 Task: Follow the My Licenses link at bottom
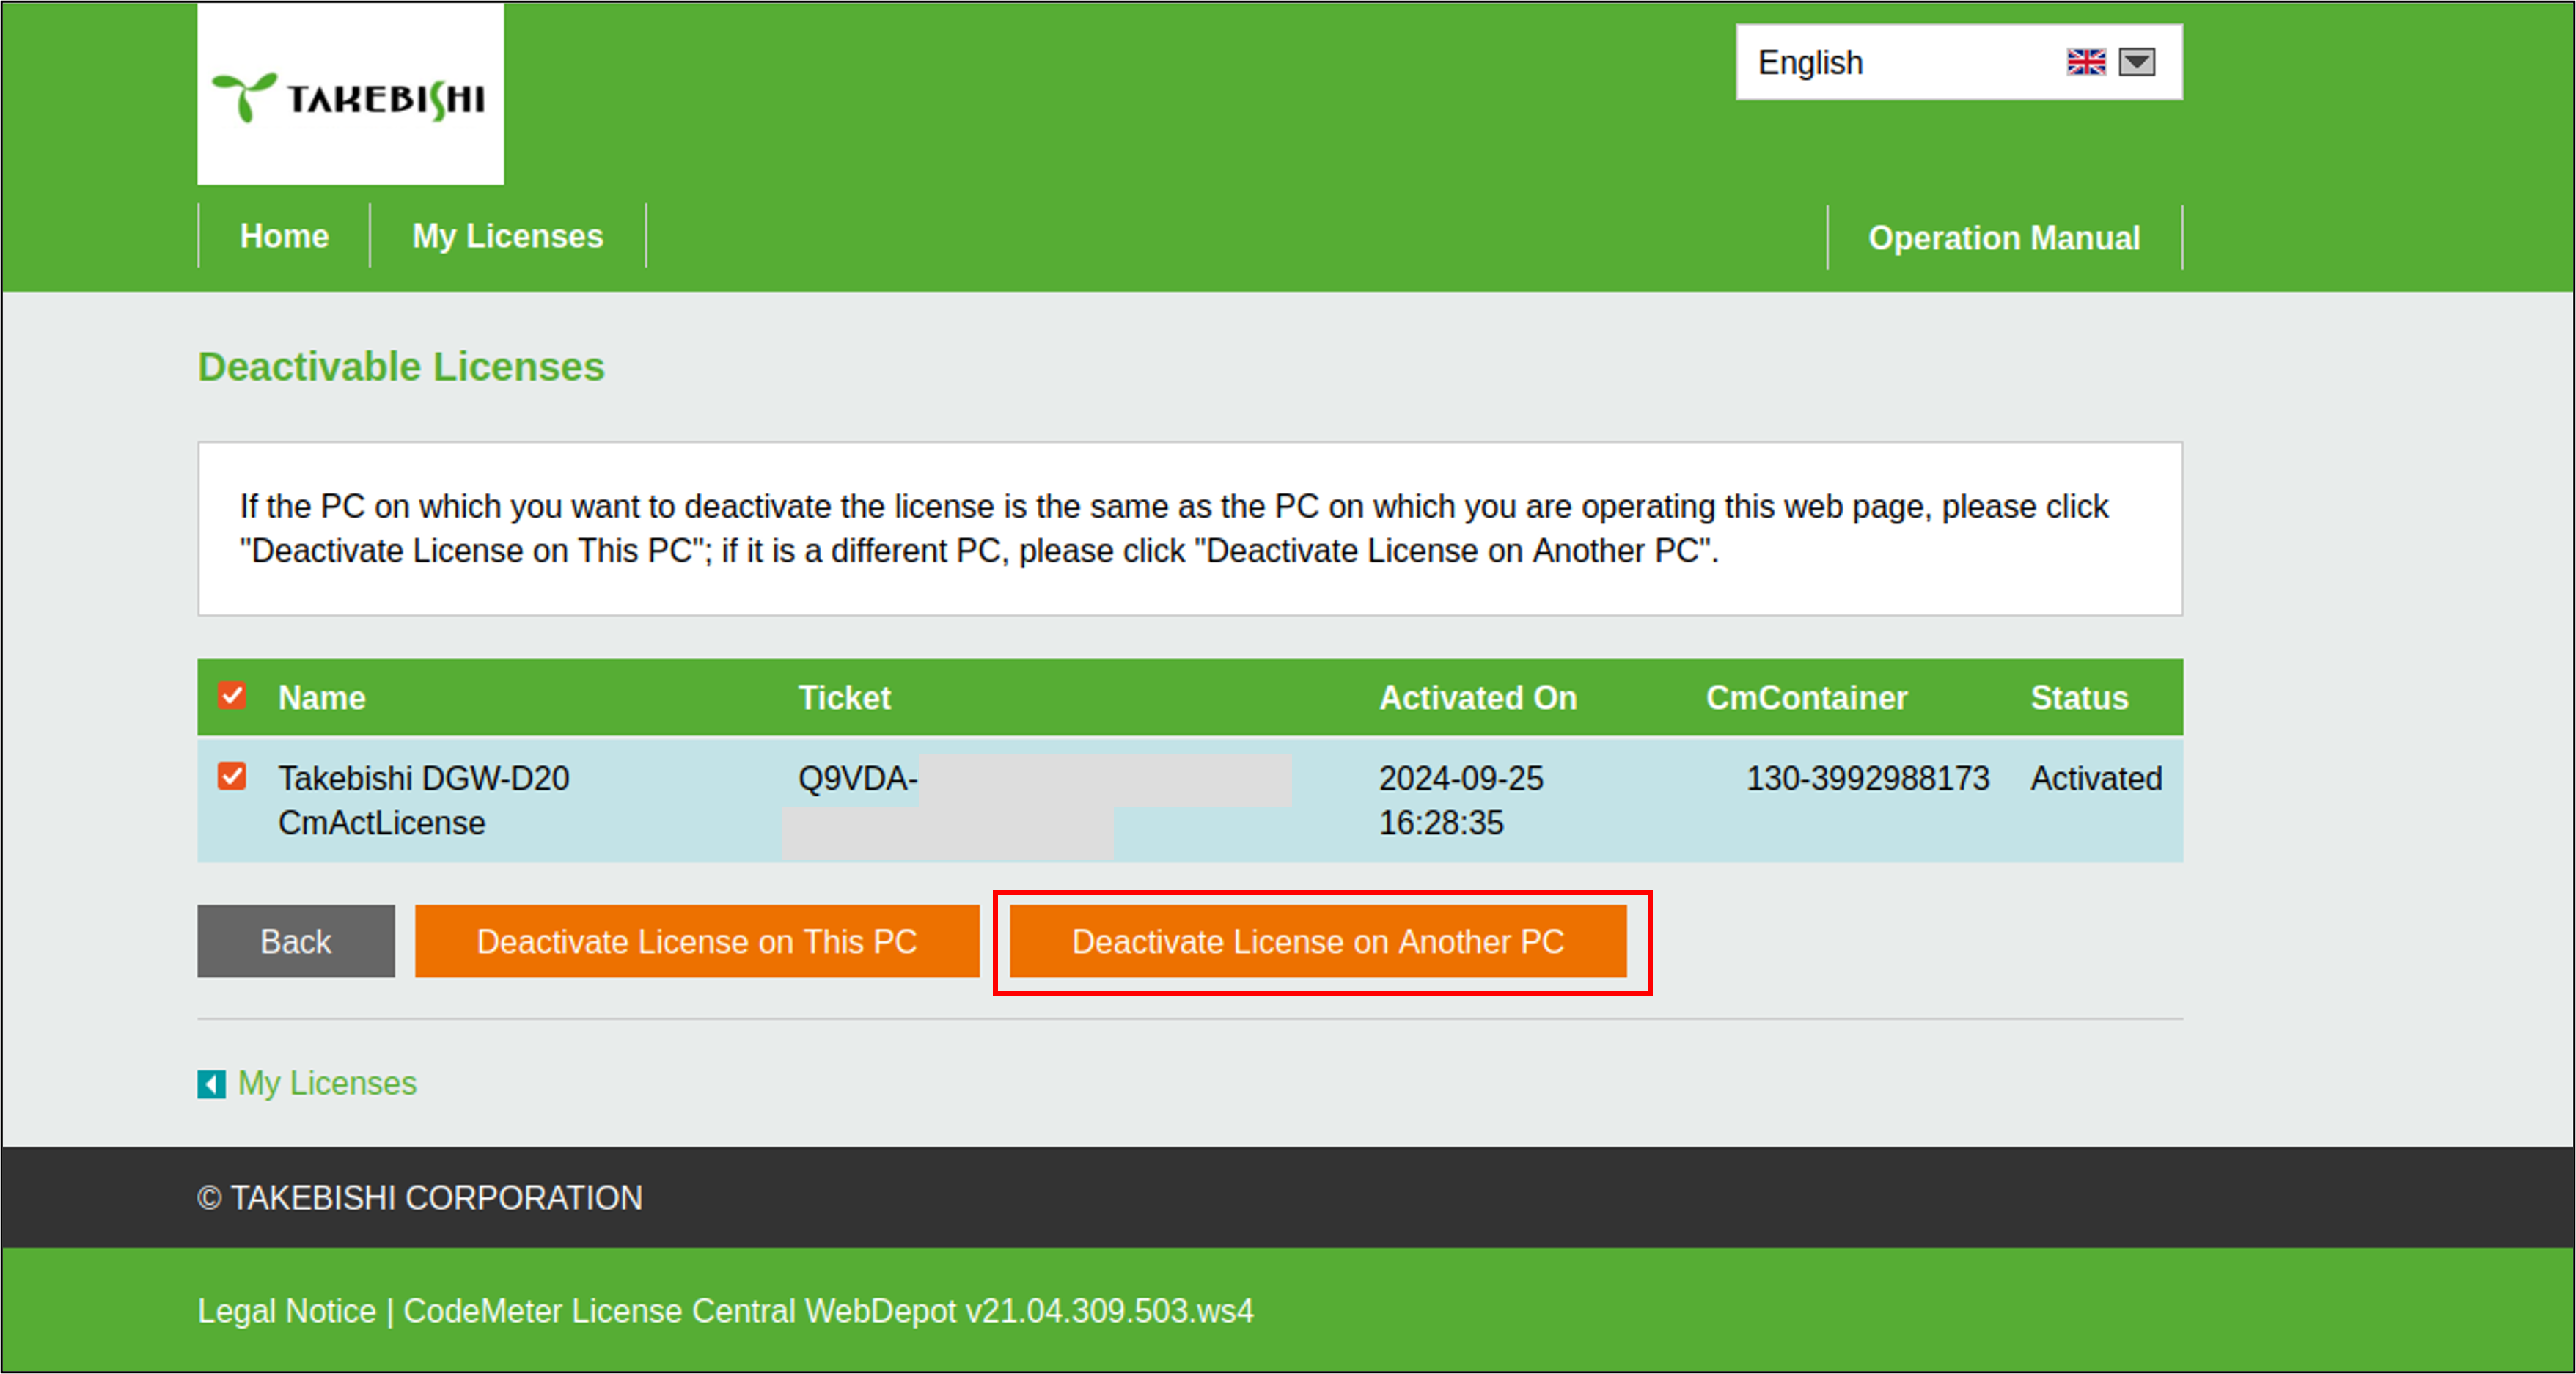click(327, 1084)
